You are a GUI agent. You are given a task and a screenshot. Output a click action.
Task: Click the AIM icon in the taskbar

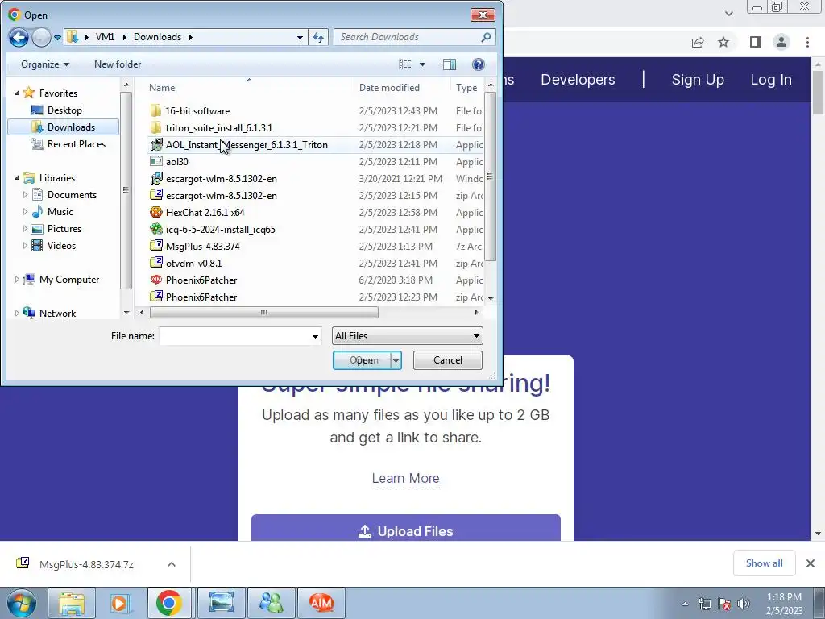click(321, 603)
